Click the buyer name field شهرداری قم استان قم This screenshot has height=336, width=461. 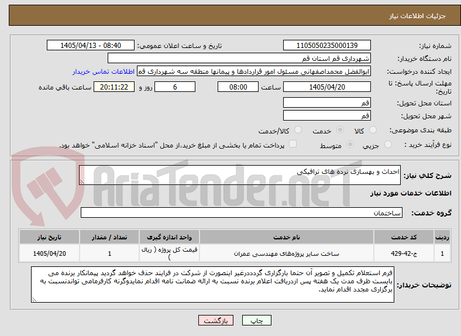[239, 59]
